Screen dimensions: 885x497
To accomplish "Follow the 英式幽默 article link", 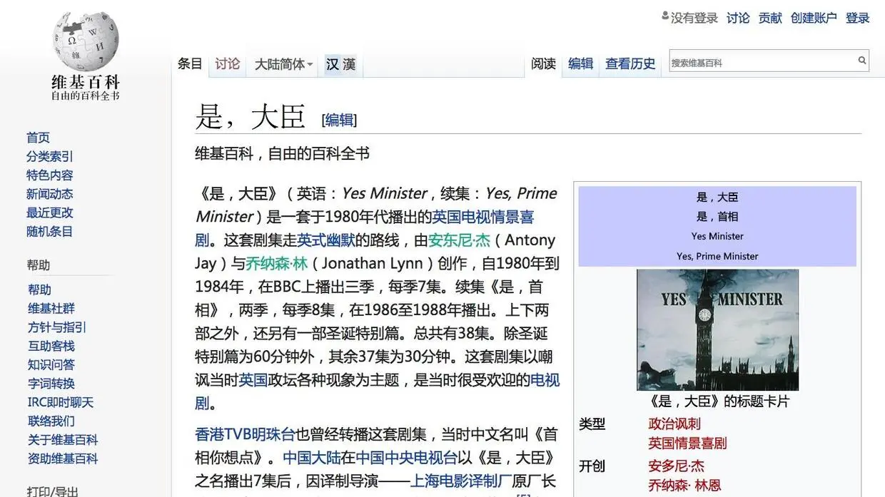I will [326, 240].
